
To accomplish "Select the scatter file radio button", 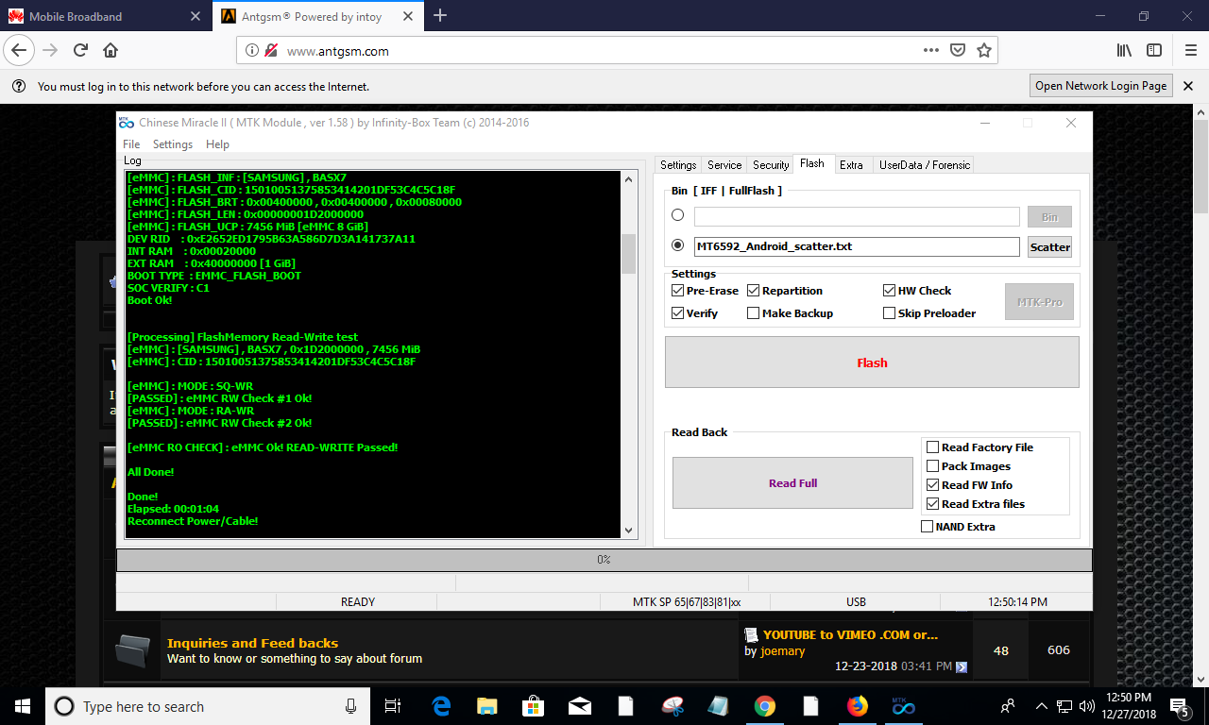I will tap(677, 245).
